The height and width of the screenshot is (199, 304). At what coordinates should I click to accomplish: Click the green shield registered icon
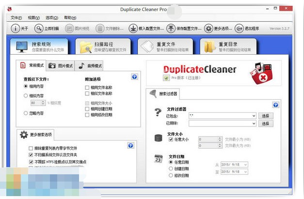(x=166, y=78)
